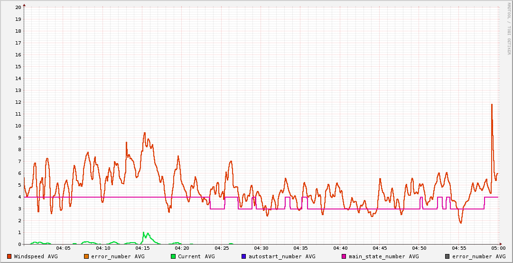513x263 pixels.
Task: Click the 20 value on the y-axis
Action: click(18, 8)
